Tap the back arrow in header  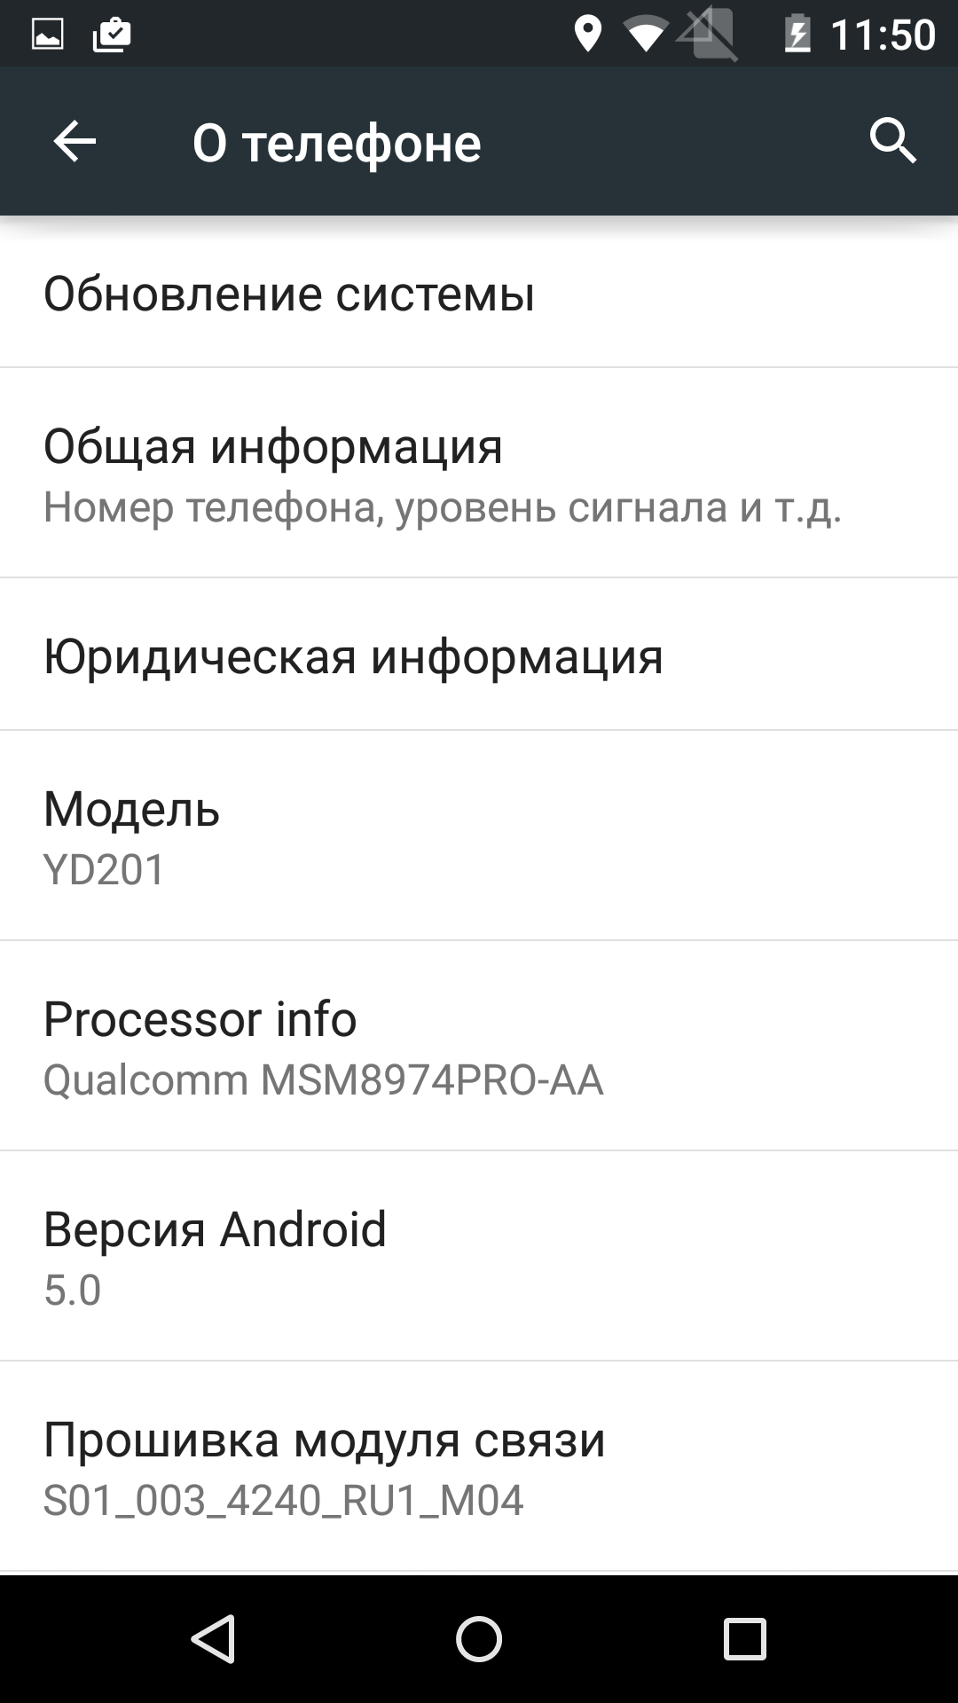tap(75, 141)
